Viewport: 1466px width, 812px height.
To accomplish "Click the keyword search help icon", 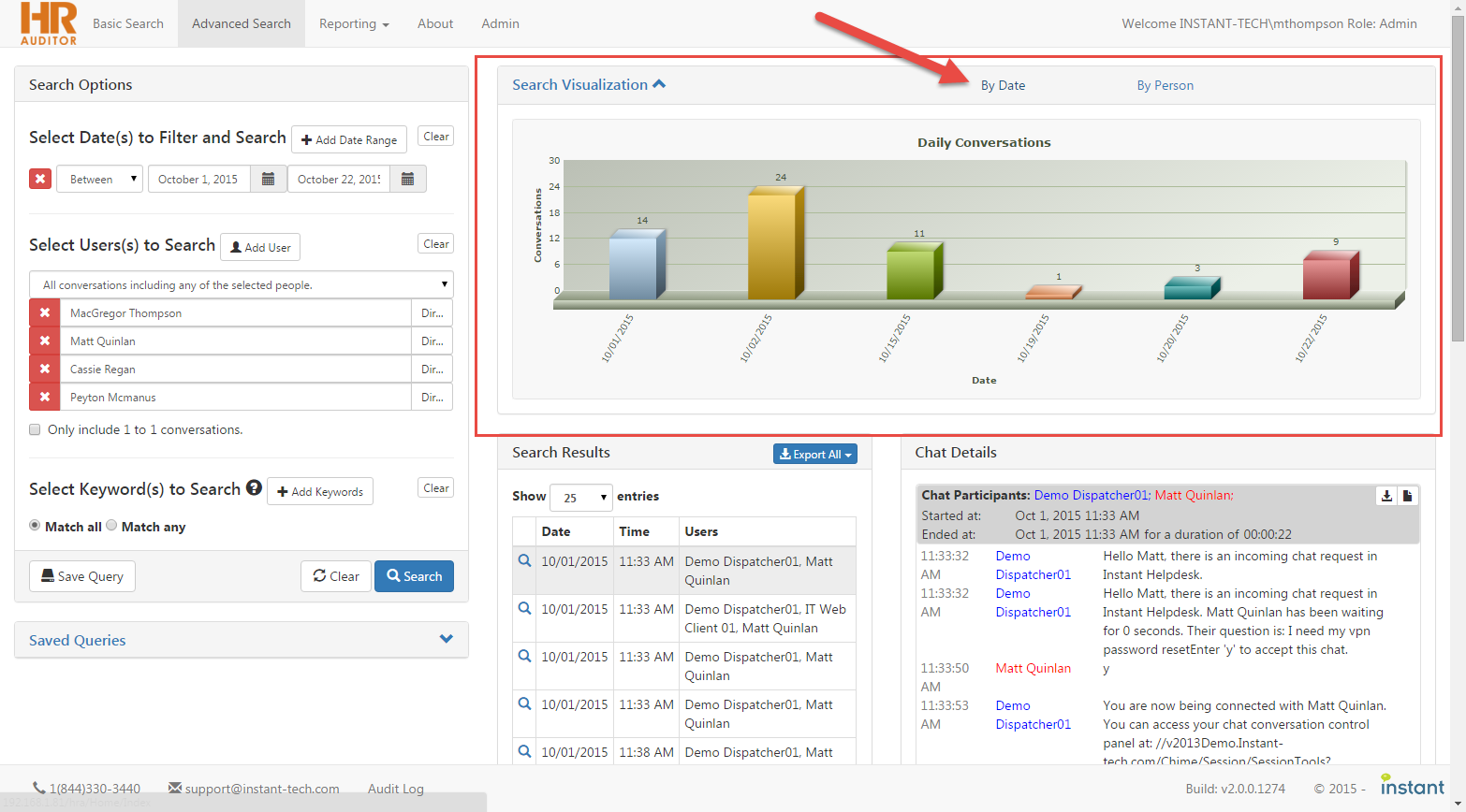I will (x=254, y=488).
